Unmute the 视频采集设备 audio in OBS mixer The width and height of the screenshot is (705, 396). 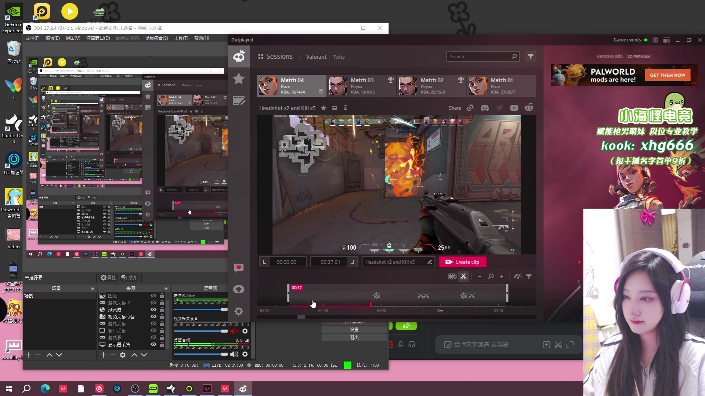tap(234, 331)
